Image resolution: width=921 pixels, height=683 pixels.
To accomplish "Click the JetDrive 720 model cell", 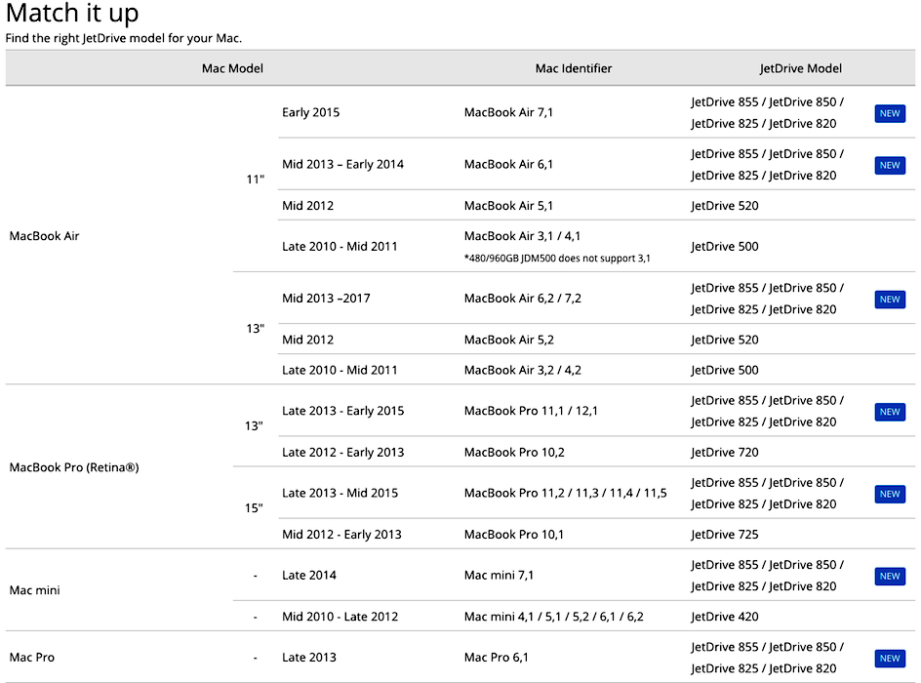I will click(x=724, y=452).
